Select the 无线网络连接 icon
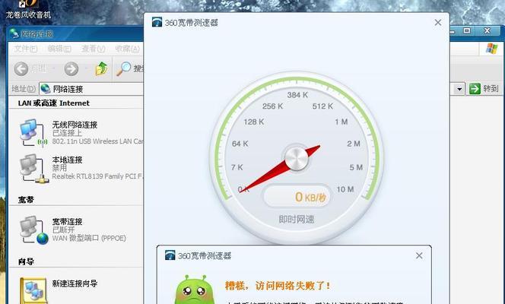Screen dimensions: 505x304 tap(33, 132)
